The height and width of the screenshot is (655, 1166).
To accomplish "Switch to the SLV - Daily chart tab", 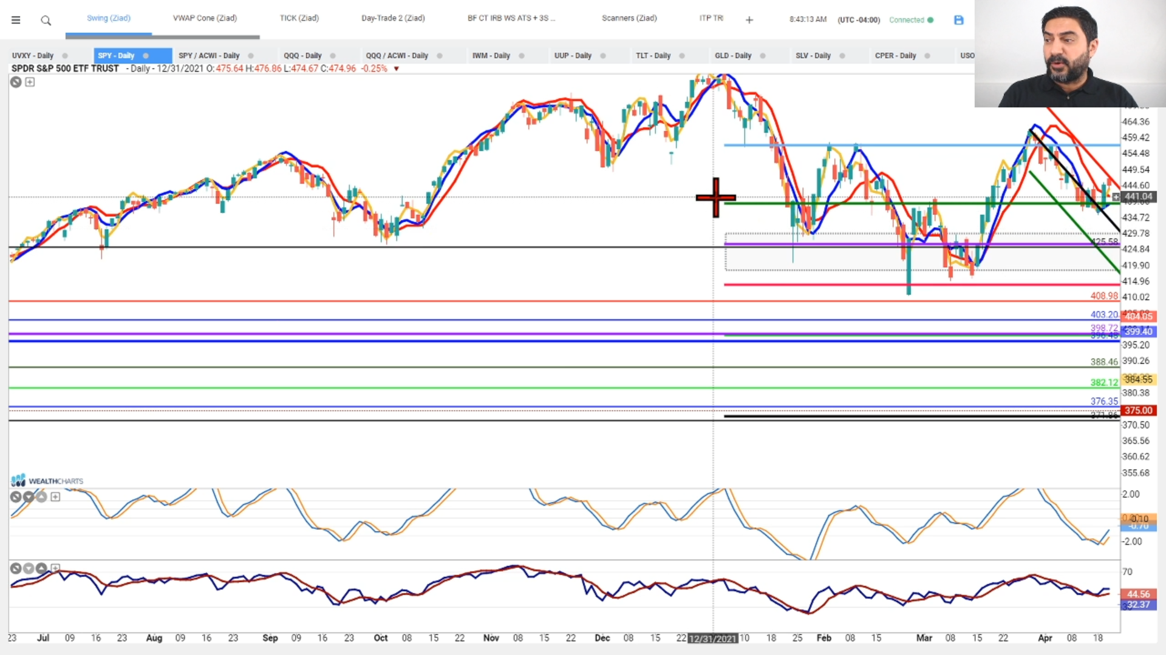I will (813, 56).
